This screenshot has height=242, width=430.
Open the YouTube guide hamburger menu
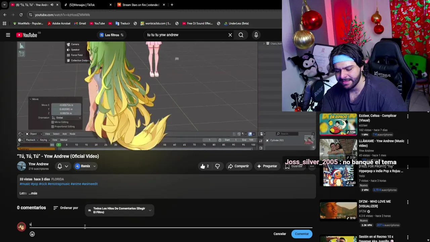(8, 35)
